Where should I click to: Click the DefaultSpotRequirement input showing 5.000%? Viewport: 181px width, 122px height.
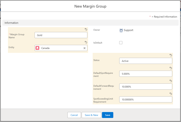[145, 74]
